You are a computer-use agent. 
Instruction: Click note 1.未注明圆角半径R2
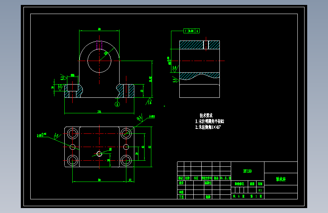point(210,121)
